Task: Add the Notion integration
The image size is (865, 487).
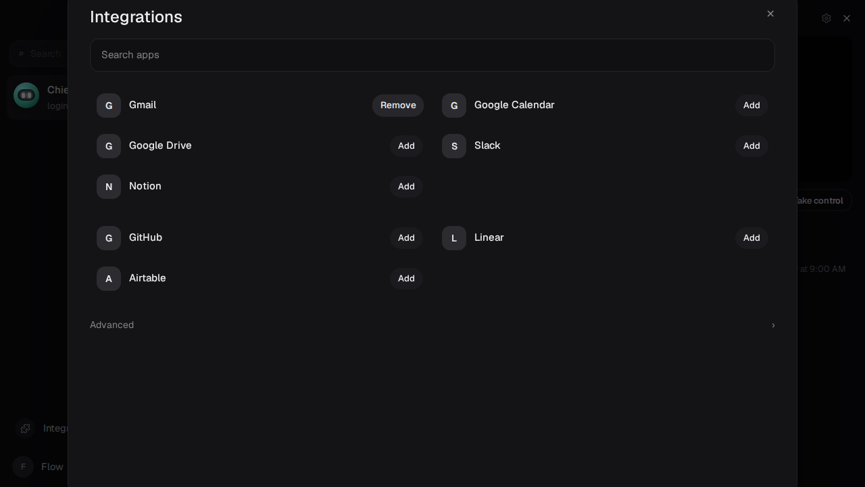Action: (406, 187)
